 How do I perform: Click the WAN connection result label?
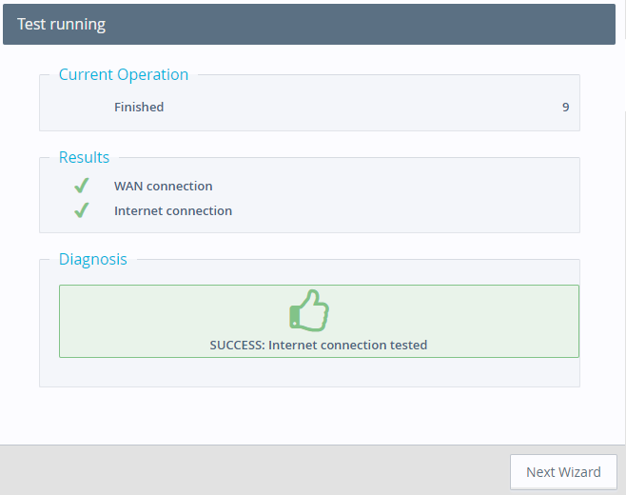click(163, 186)
